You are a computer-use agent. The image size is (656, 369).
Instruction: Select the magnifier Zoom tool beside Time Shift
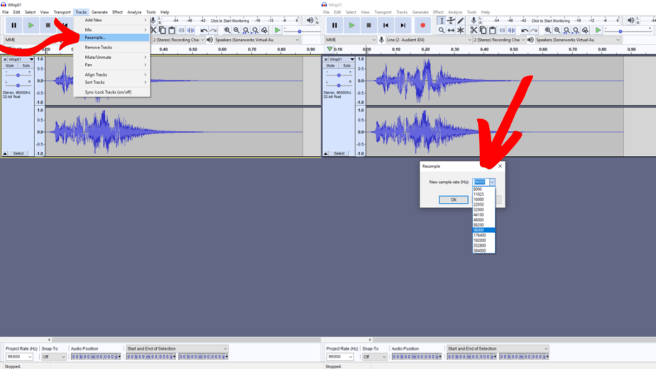click(441, 30)
